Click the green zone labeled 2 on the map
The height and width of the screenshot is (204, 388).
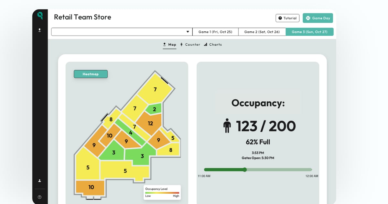154,109
